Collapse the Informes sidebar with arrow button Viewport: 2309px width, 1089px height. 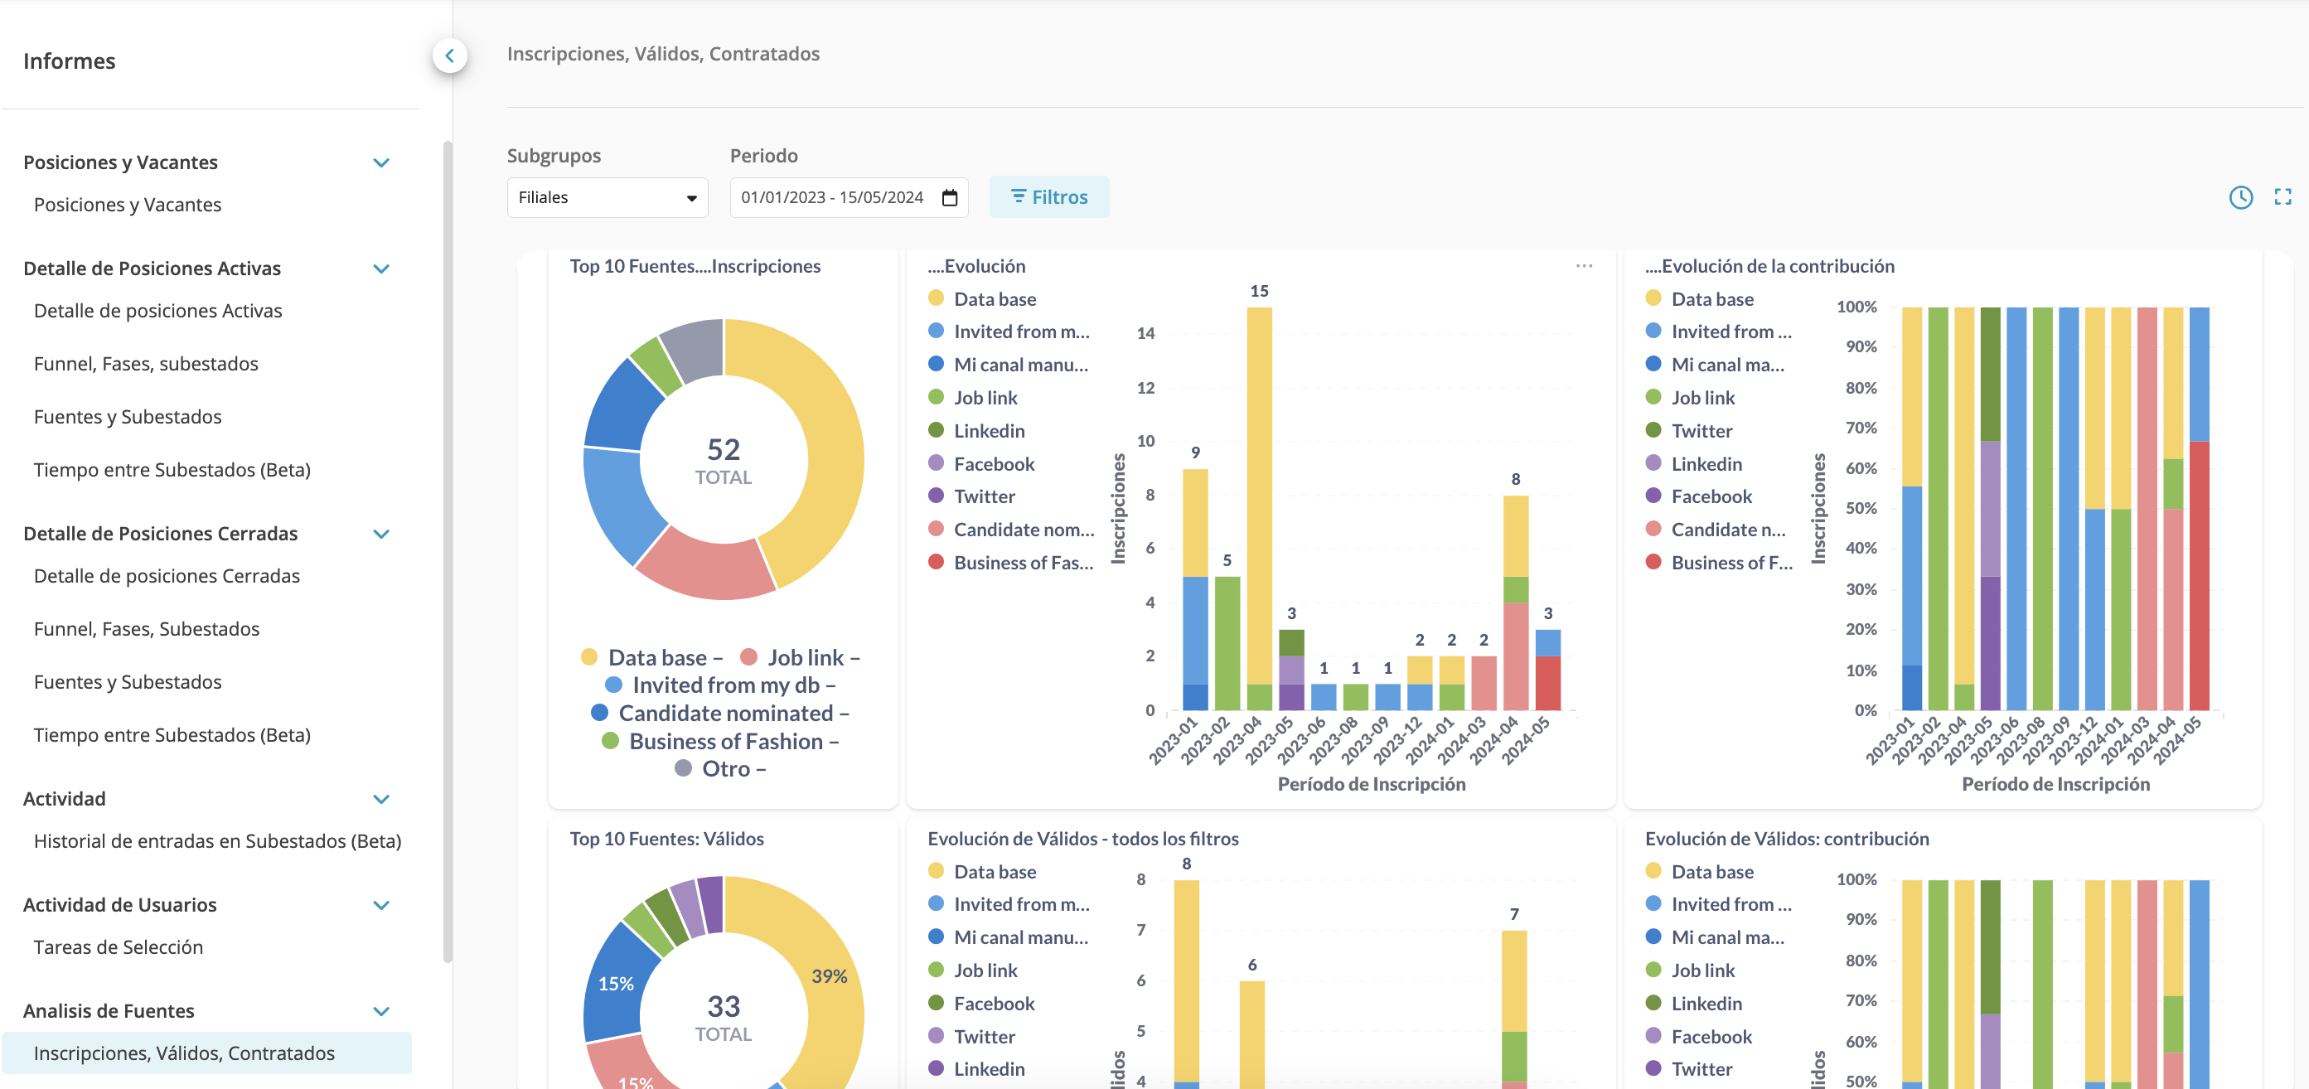pos(449,56)
